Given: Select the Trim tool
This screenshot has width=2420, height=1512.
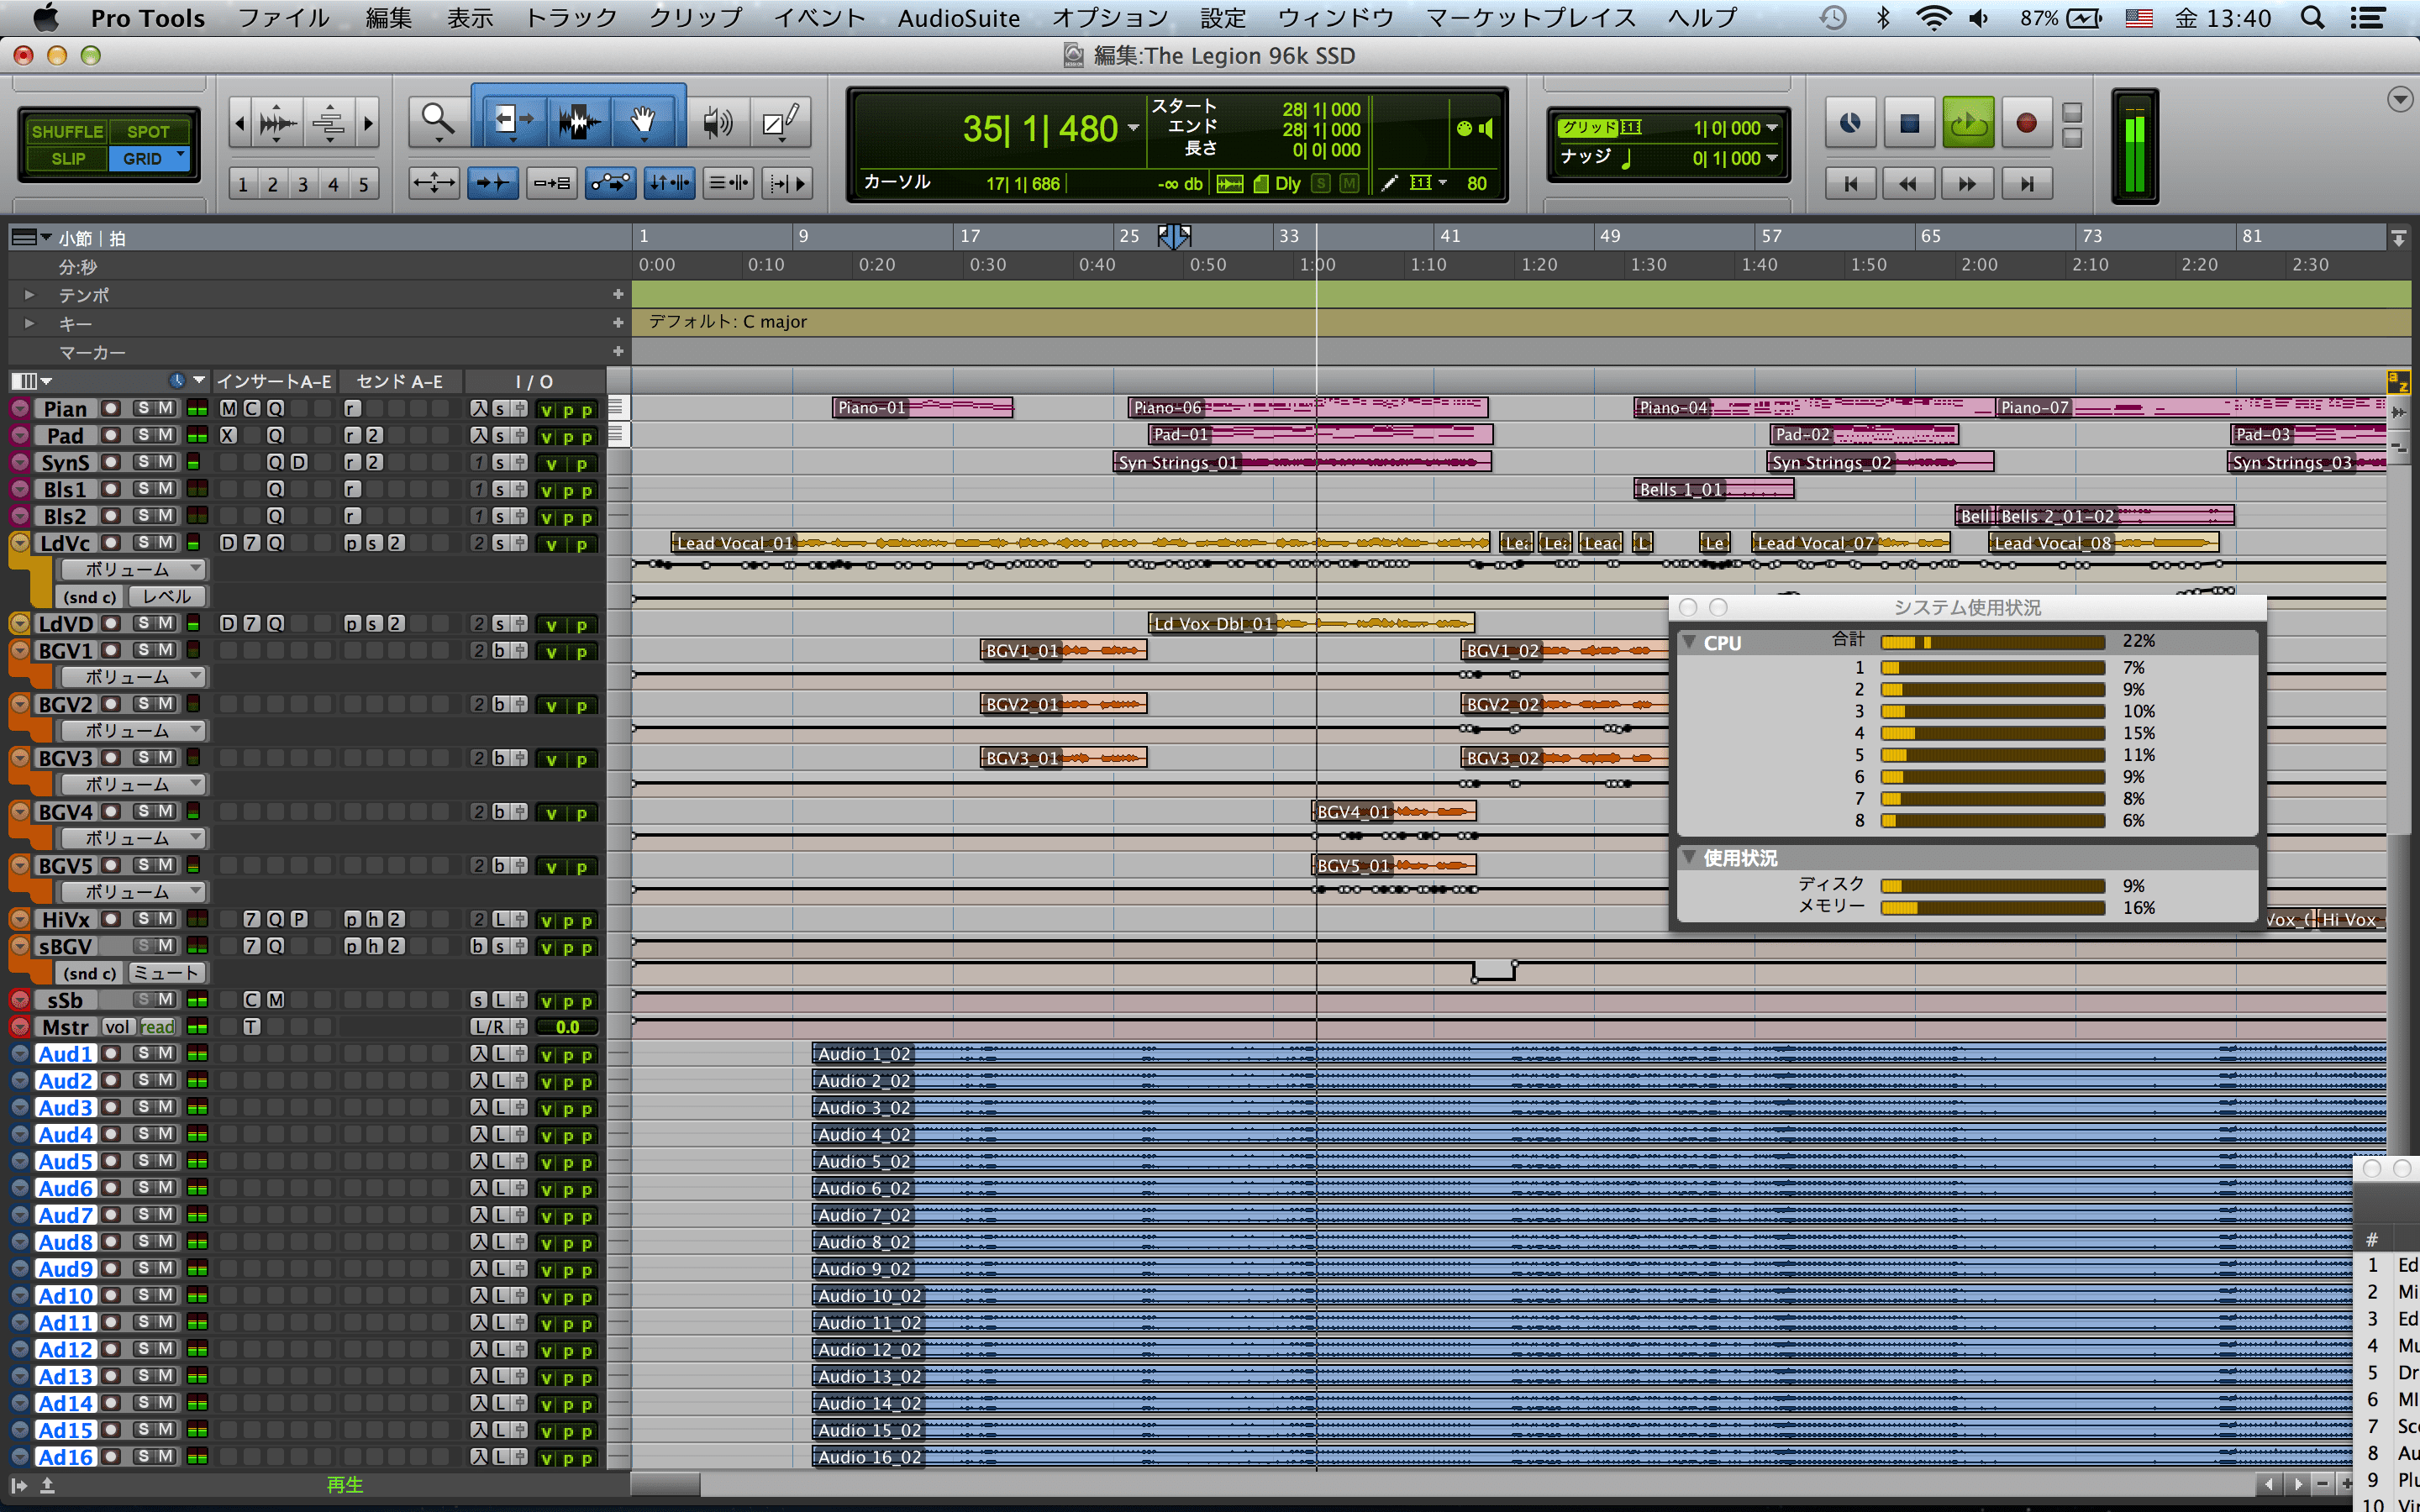Looking at the screenshot, I should [x=514, y=121].
